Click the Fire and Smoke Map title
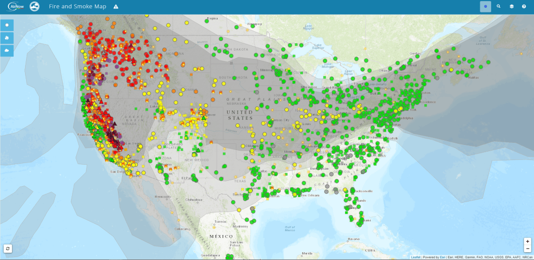Viewport: 534px width, 260px height. pos(77,7)
